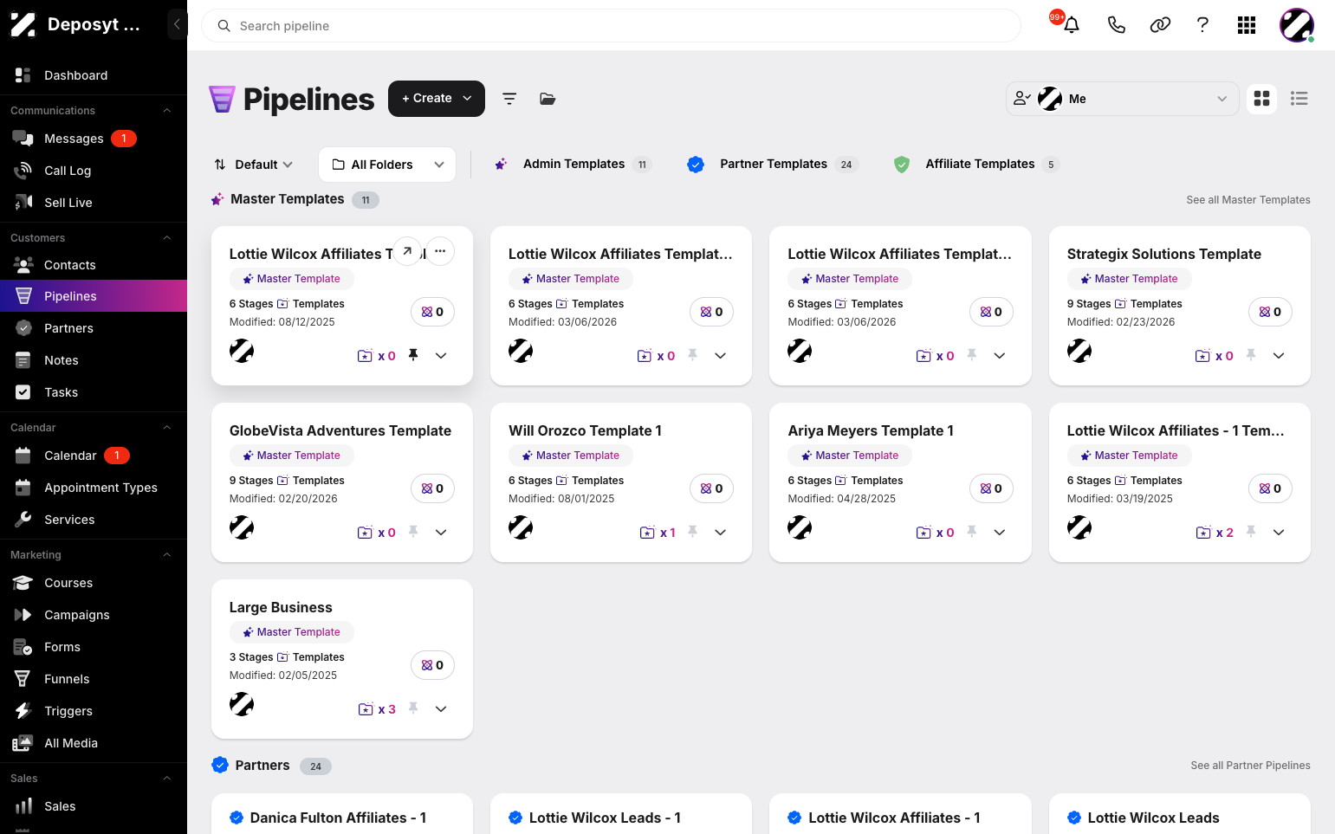This screenshot has height=834, width=1335.
Task: Click templates x 2 count on Lottie Wilcox Affiliates - 1
Action: [x=1215, y=533]
